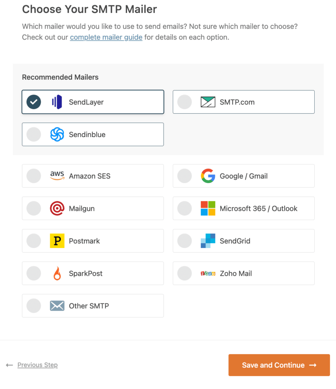Viewport: 336px width, 389px height.
Task: Click the Zoho Mail logo
Action: pyautogui.click(x=208, y=274)
